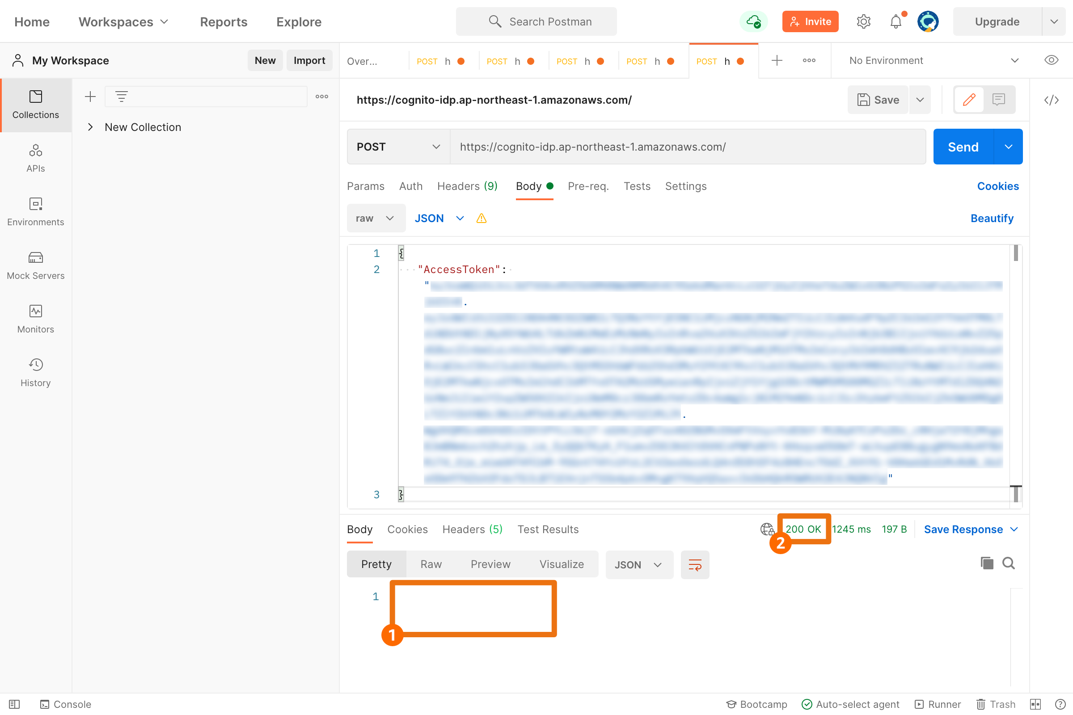This screenshot has width=1073, height=715.
Task: Click the Import button
Action: pyautogui.click(x=309, y=60)
